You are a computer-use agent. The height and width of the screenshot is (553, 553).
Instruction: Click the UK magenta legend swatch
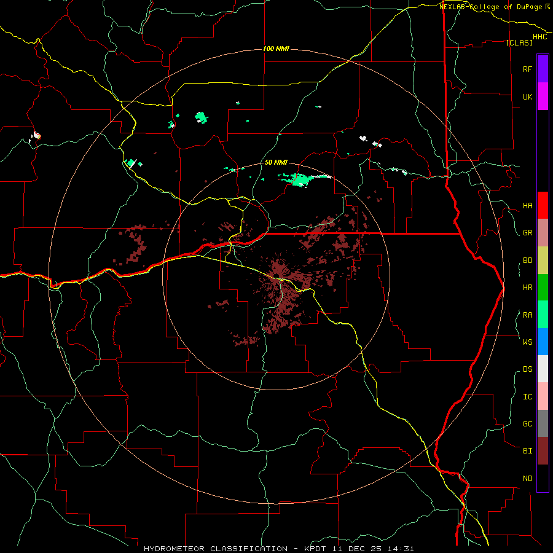click(x=543, y=96)
